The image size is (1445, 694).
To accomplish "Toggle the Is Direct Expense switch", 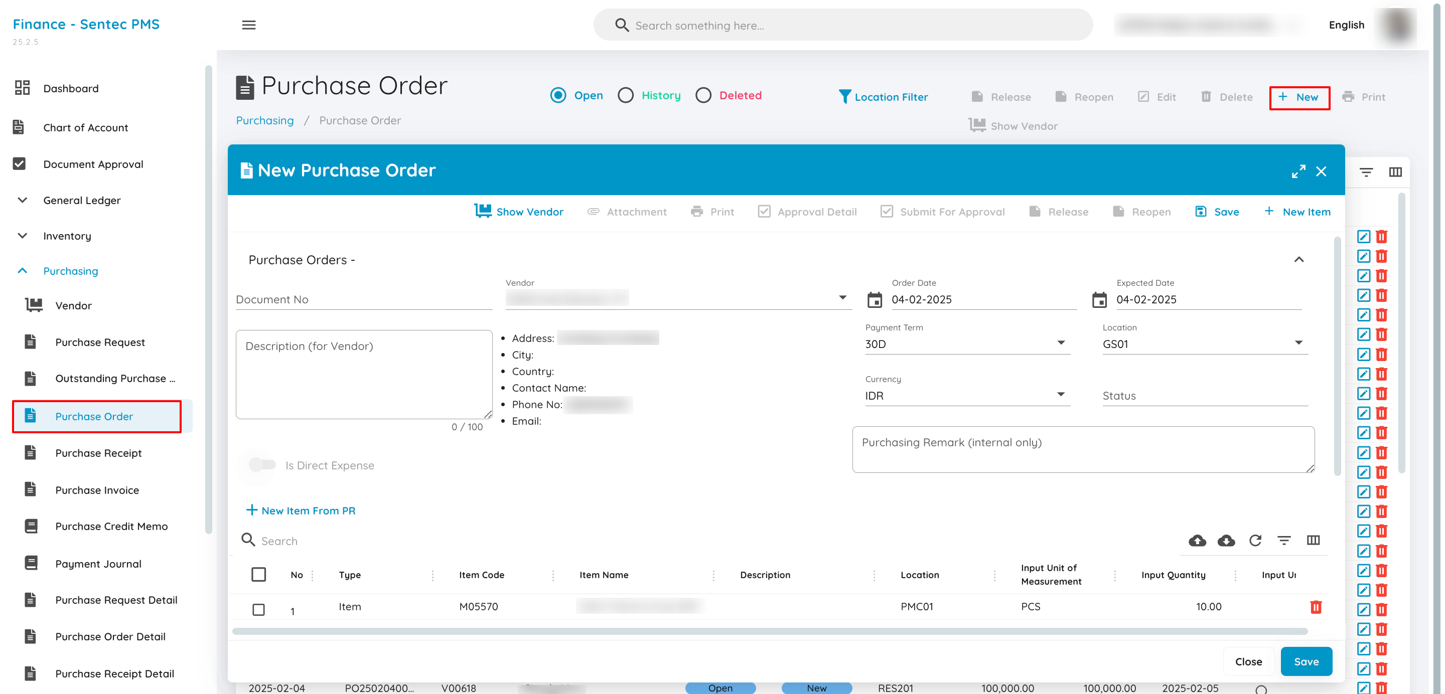I will (x=262, y=465).
